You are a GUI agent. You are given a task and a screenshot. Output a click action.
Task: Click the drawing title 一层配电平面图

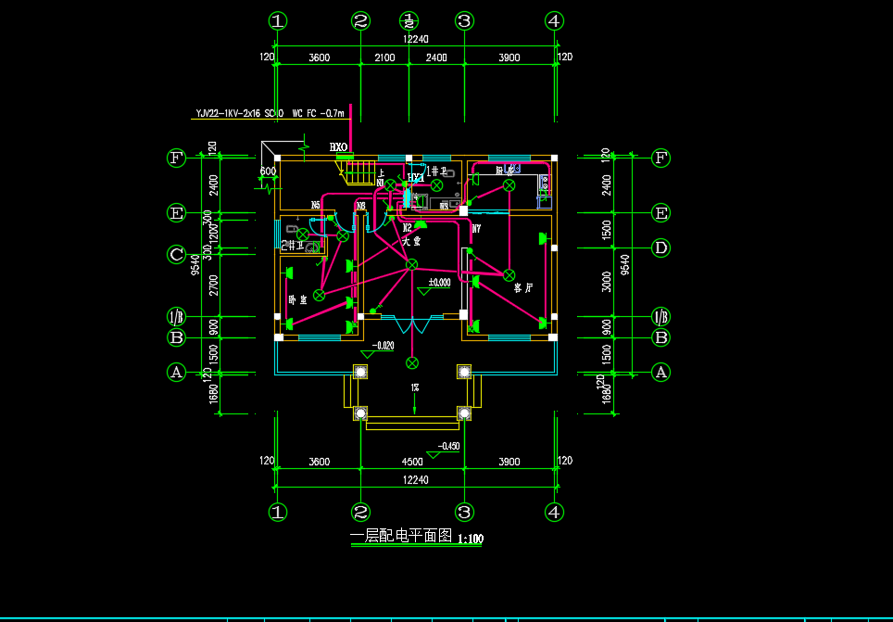click(x=401, y=536)
